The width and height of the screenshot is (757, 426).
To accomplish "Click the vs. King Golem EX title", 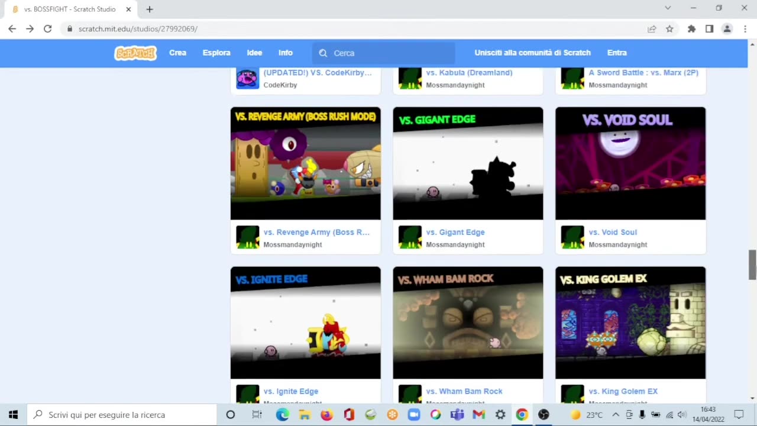I will [623, 392].
